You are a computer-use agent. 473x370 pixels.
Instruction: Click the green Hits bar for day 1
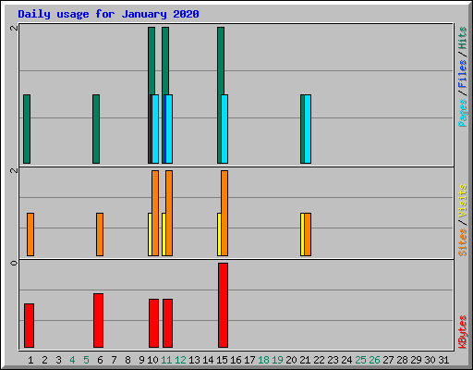(27, 129)
